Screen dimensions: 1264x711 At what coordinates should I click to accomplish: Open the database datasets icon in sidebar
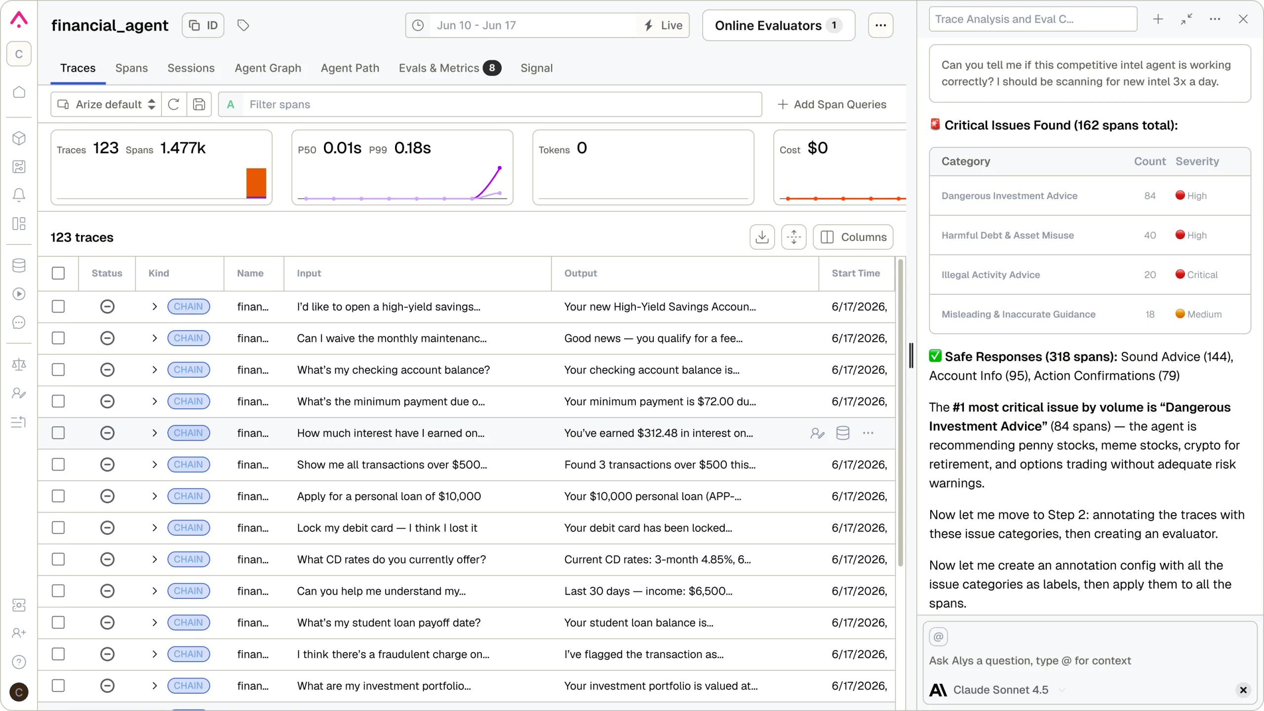click(x=19, y=266)
